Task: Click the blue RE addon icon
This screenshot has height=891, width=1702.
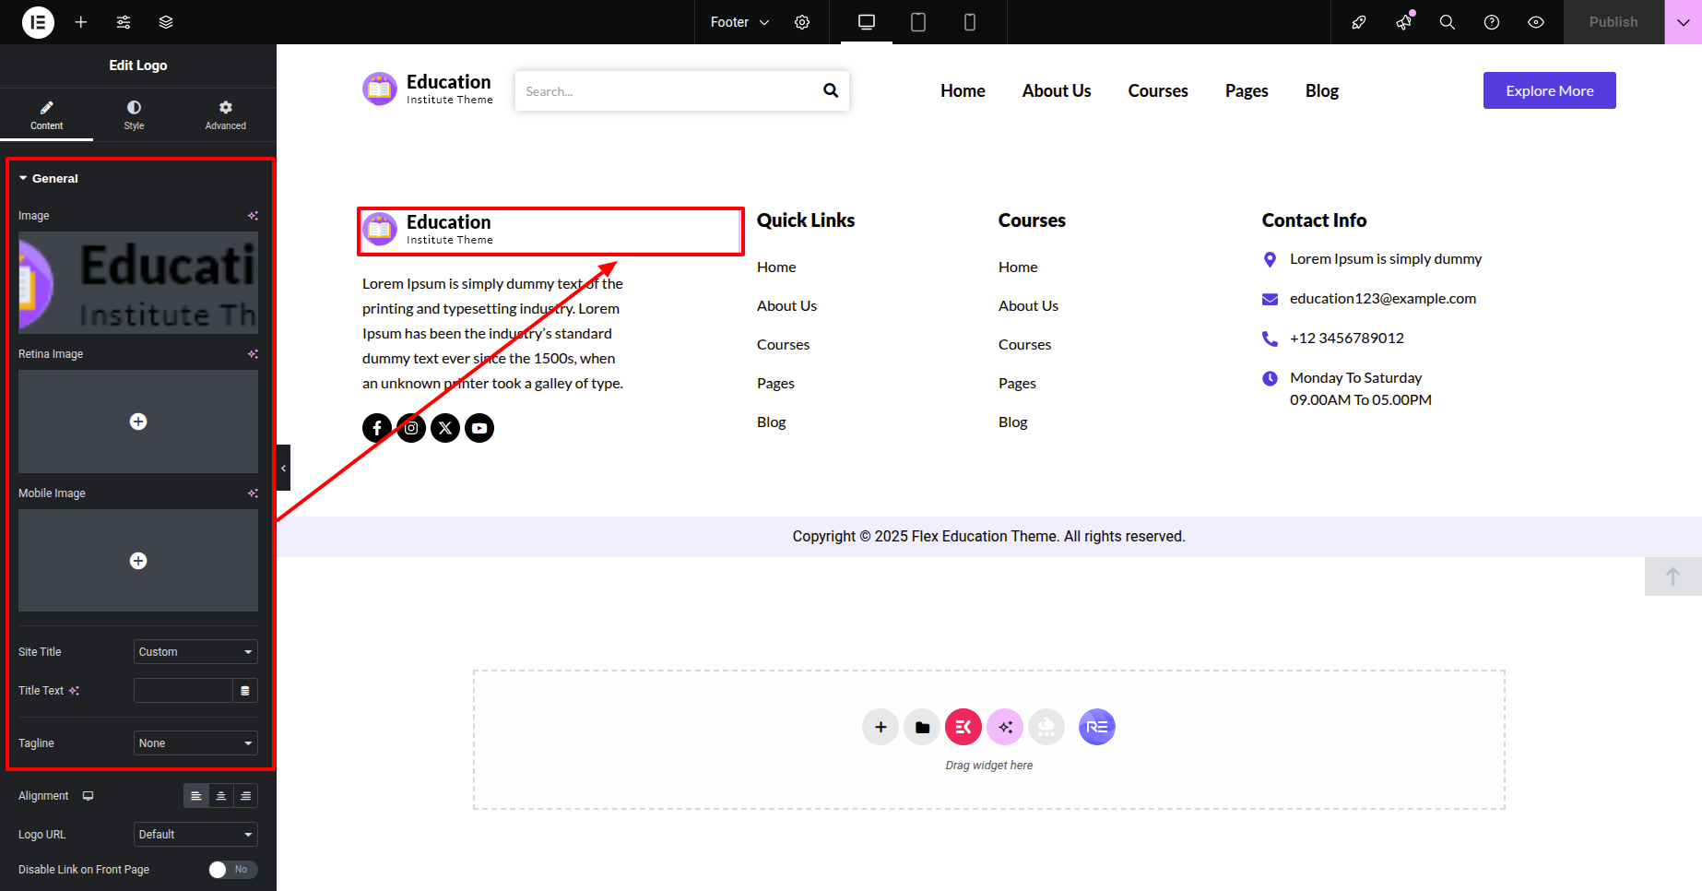Action: pyautogui.click(x=1097, y=727)
